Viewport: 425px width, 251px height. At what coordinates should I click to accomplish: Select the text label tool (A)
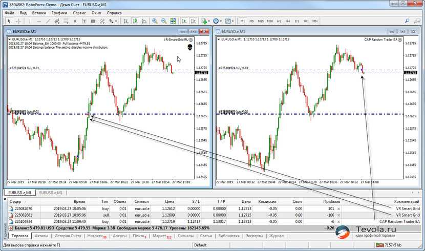point(75,21)
